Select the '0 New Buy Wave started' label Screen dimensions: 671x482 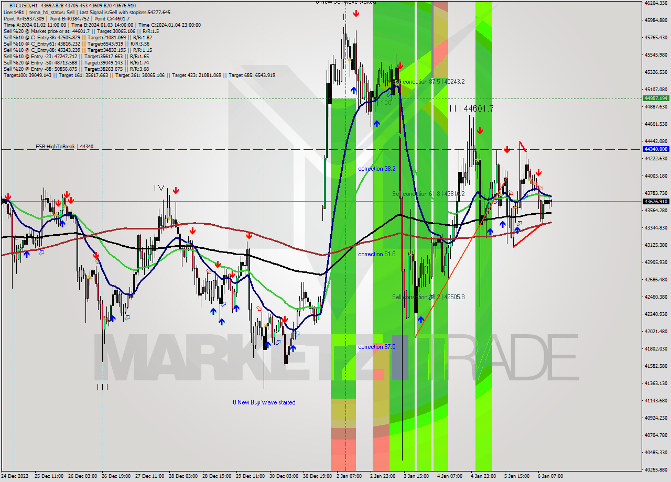264,402
